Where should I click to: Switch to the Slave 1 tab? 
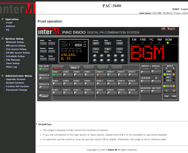pyautogui.click(x=75, y=68)
